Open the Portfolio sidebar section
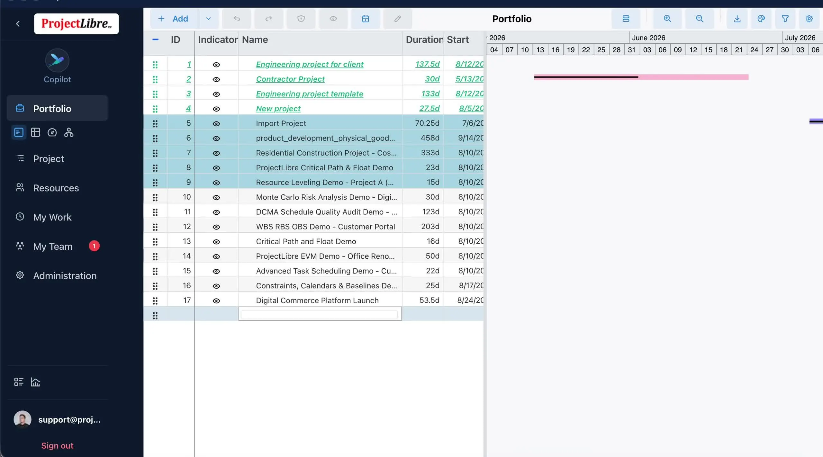823x457 pixels. click(x=57, y=108)
